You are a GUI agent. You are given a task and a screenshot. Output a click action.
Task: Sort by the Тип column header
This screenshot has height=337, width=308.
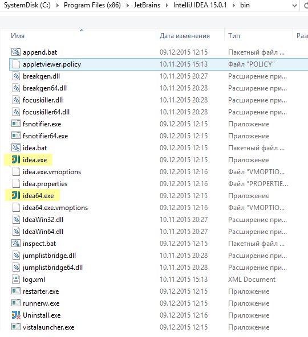coord(234,36)
